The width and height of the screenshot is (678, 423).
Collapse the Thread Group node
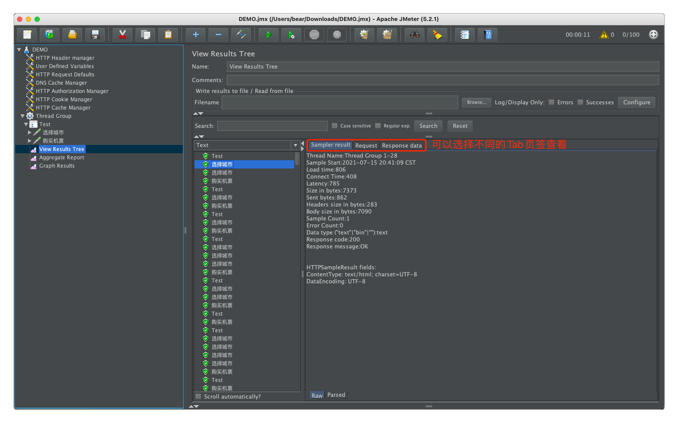(23, 116)
